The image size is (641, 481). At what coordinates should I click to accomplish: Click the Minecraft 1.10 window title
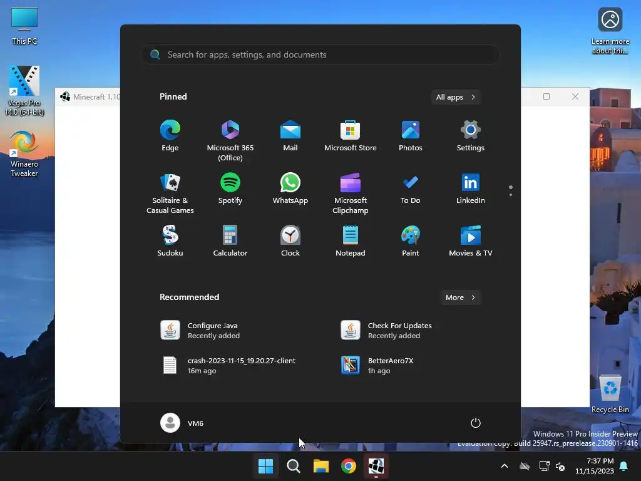(96, 97)
